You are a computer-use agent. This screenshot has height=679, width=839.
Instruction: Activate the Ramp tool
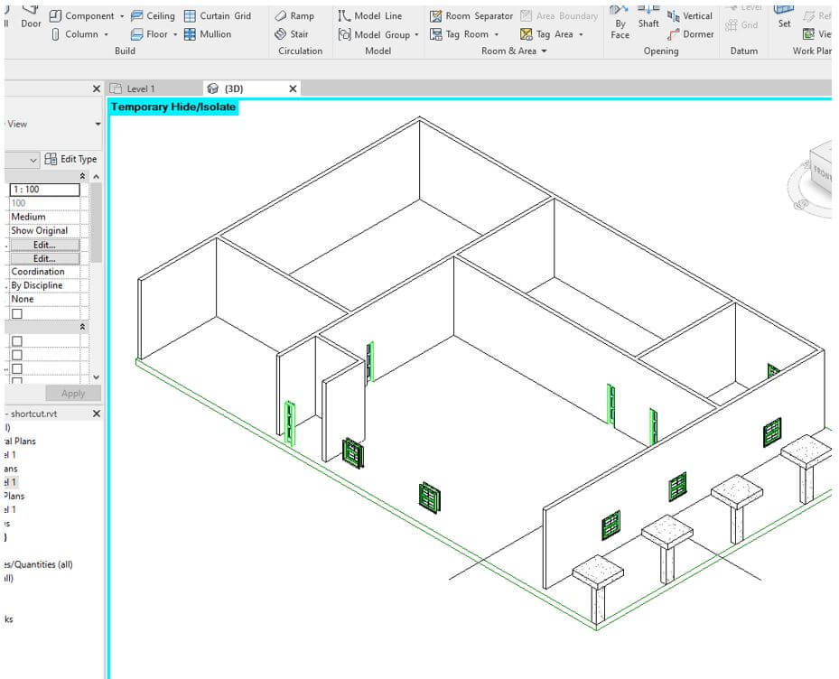295,15
